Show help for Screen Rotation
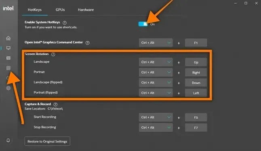Image resolution: width=261 pixels, height=151 pixels. click(x=53, y=54)
